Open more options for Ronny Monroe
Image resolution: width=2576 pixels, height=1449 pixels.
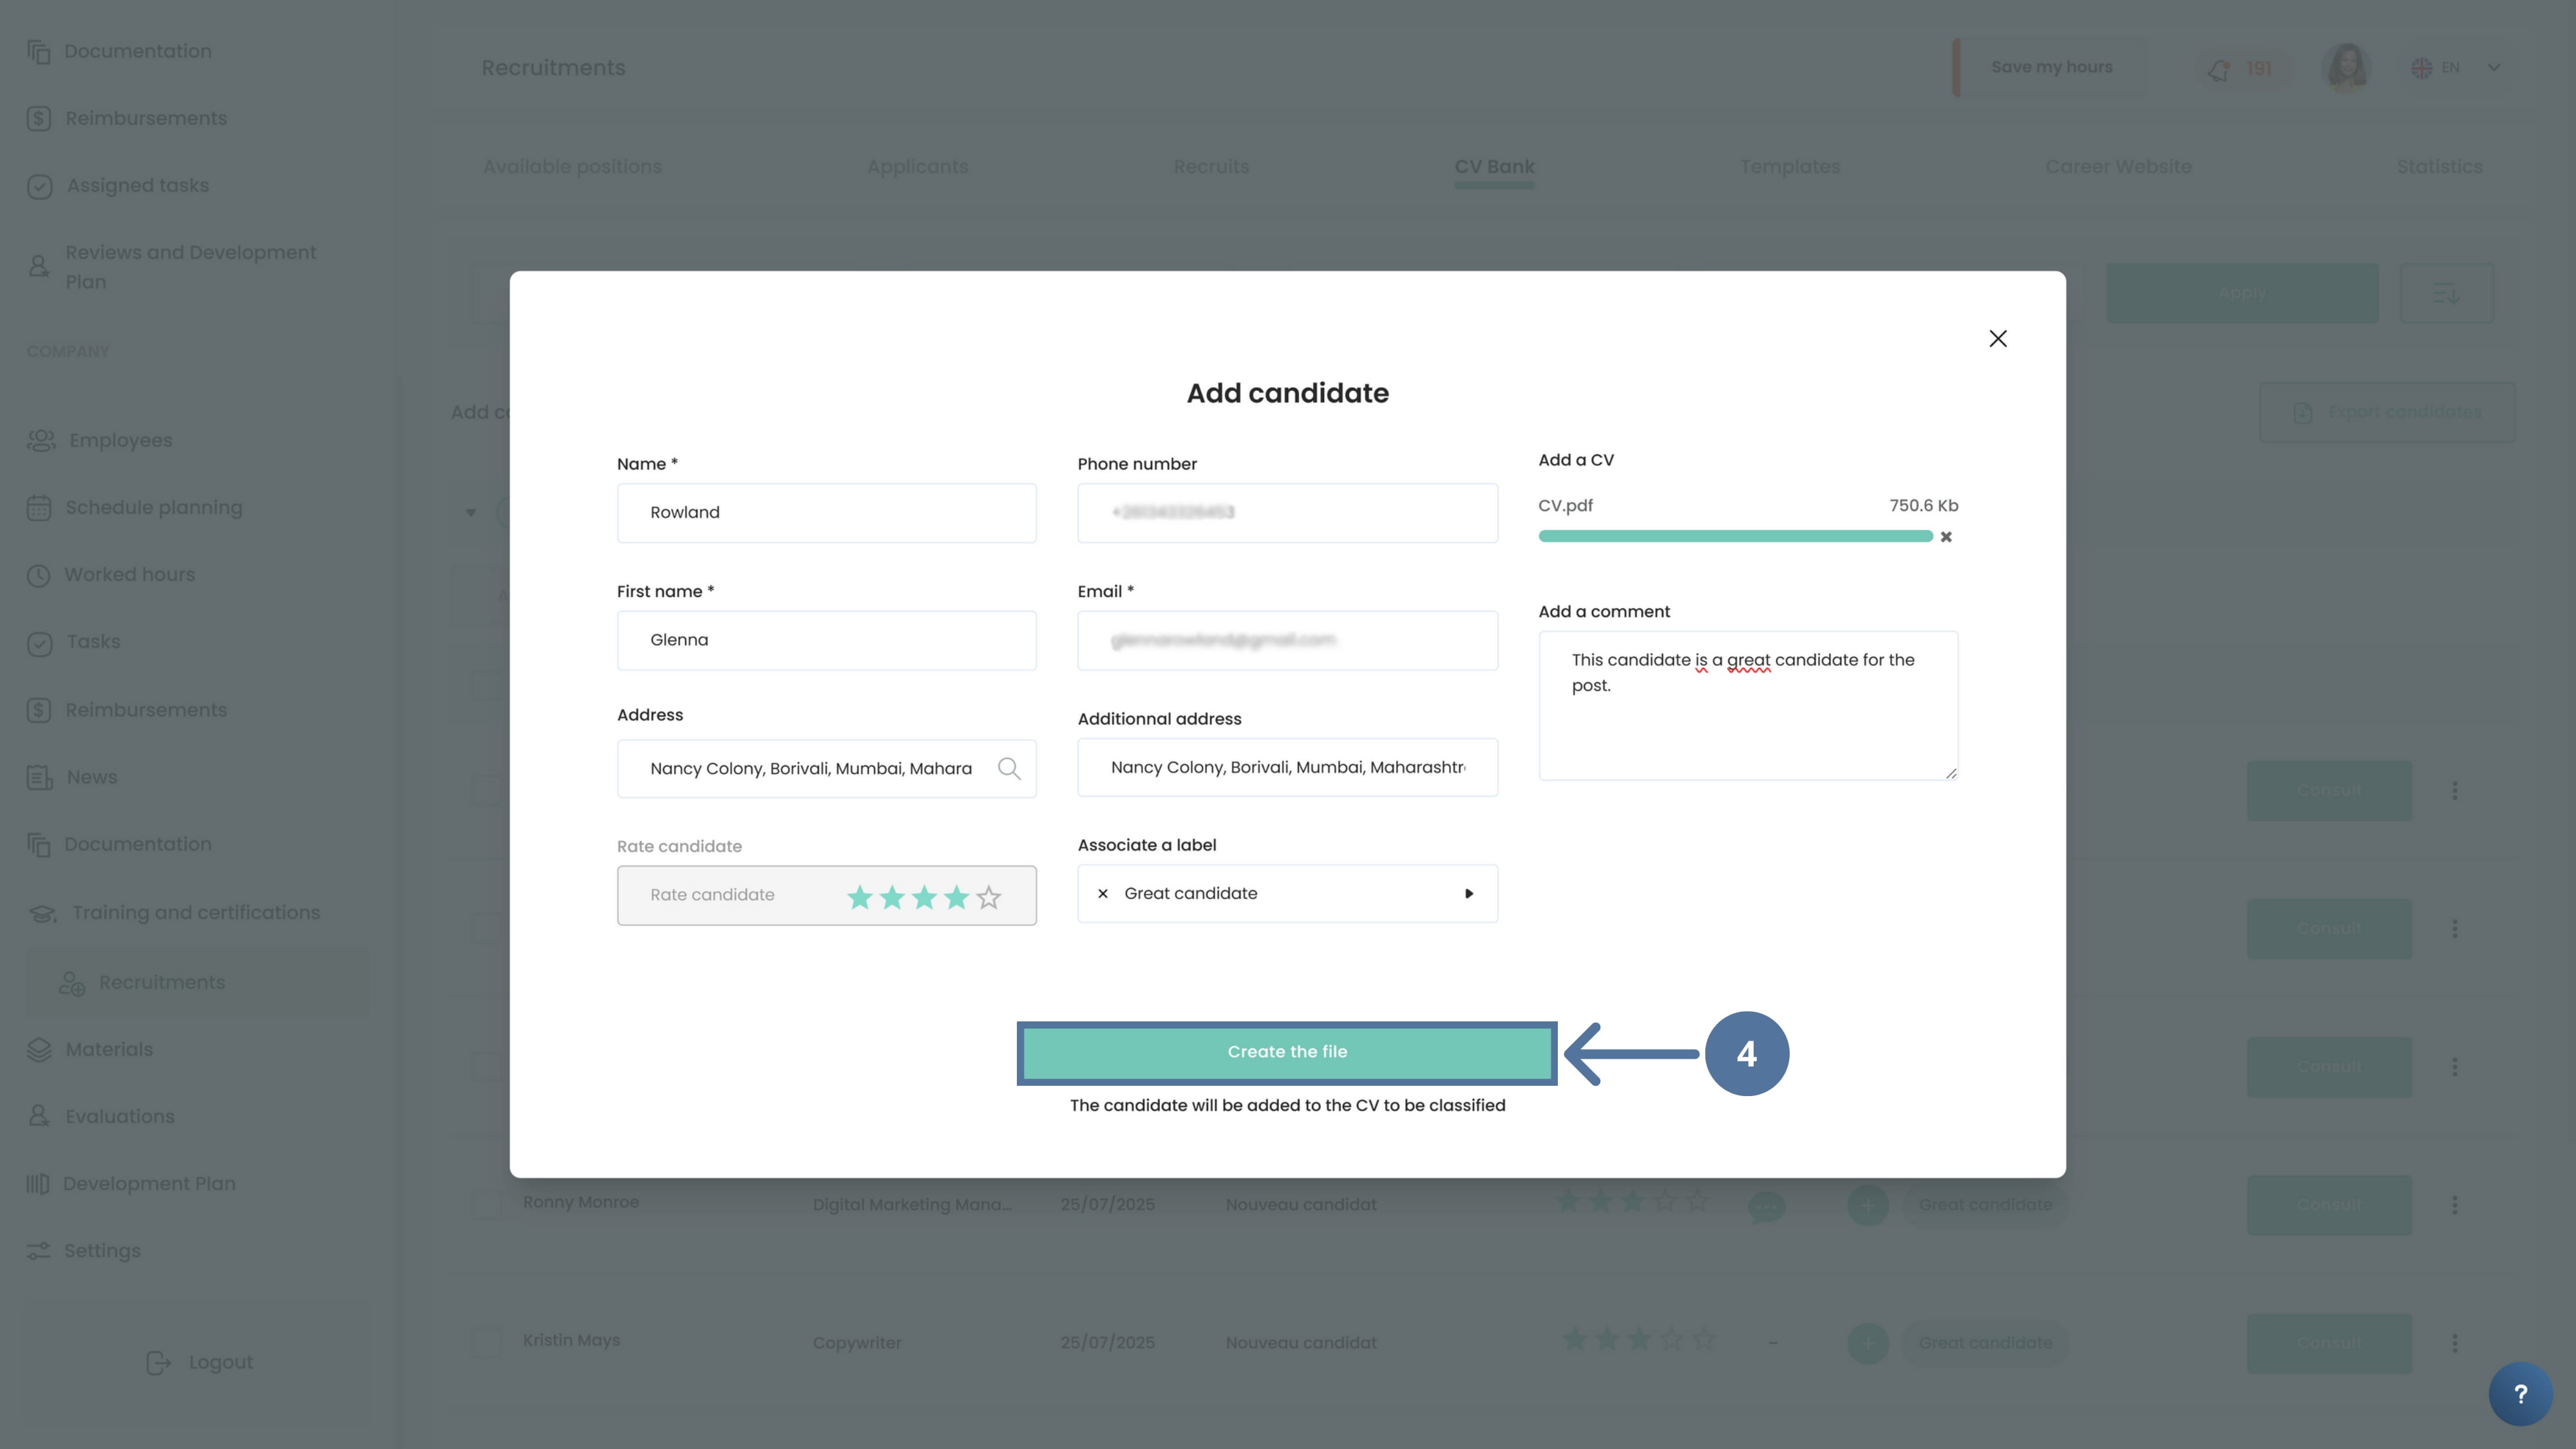pyautogui.click(x=2454, y=1206)
